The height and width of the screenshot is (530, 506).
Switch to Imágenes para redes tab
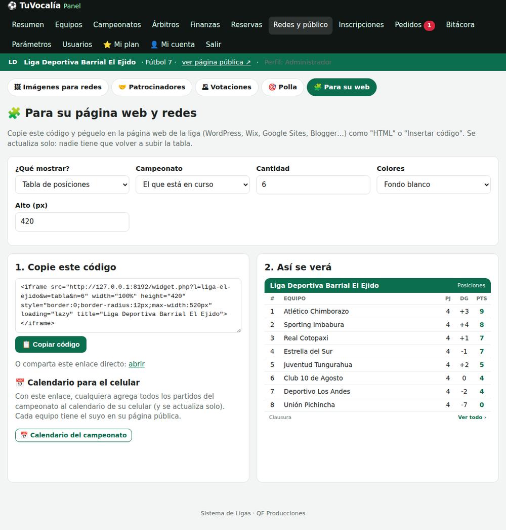[58, 87]
